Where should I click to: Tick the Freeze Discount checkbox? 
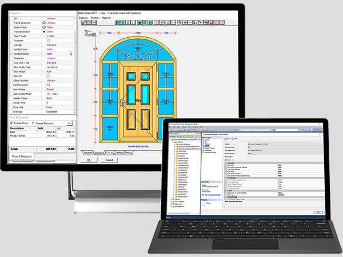pos(33,123)
